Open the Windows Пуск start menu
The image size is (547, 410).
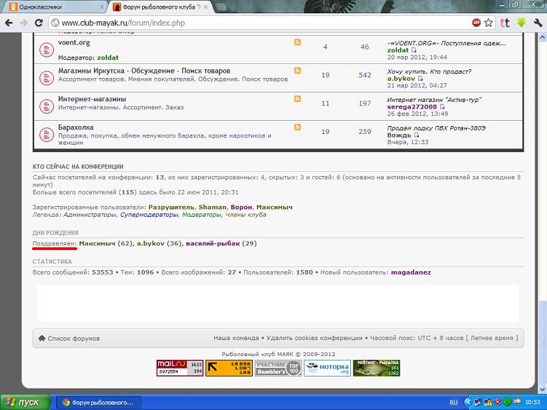pos(25,402)
